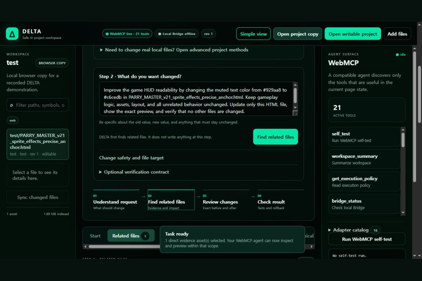Switch to Simple view
Screen dimensions: 422x281
pos(253,34)
